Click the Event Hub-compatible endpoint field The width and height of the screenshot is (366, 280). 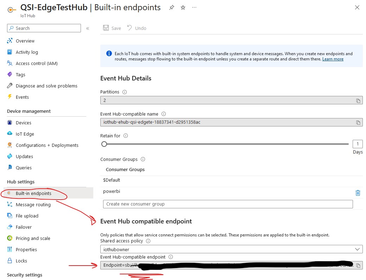(231, 265)
